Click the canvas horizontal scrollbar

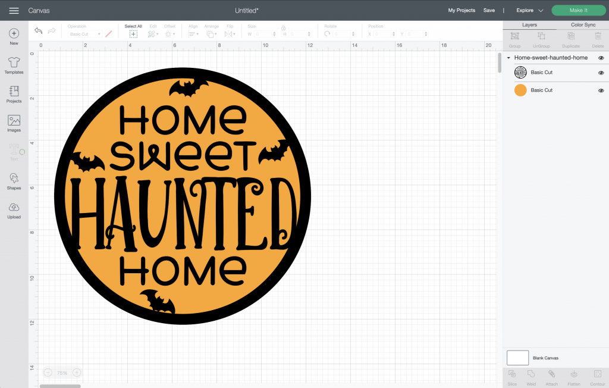click(60, 386)
